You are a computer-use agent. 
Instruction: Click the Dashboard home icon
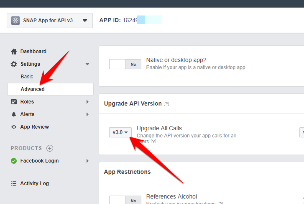[x=14, y=52]
